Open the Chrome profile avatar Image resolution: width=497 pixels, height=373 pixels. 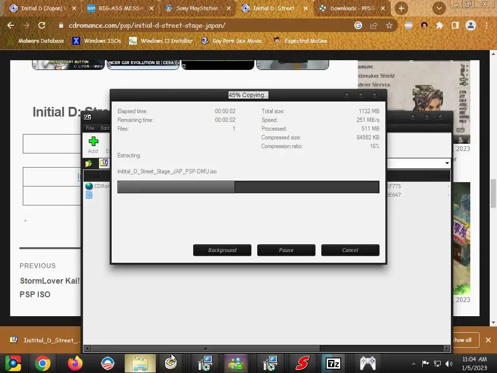coord(471,25)
